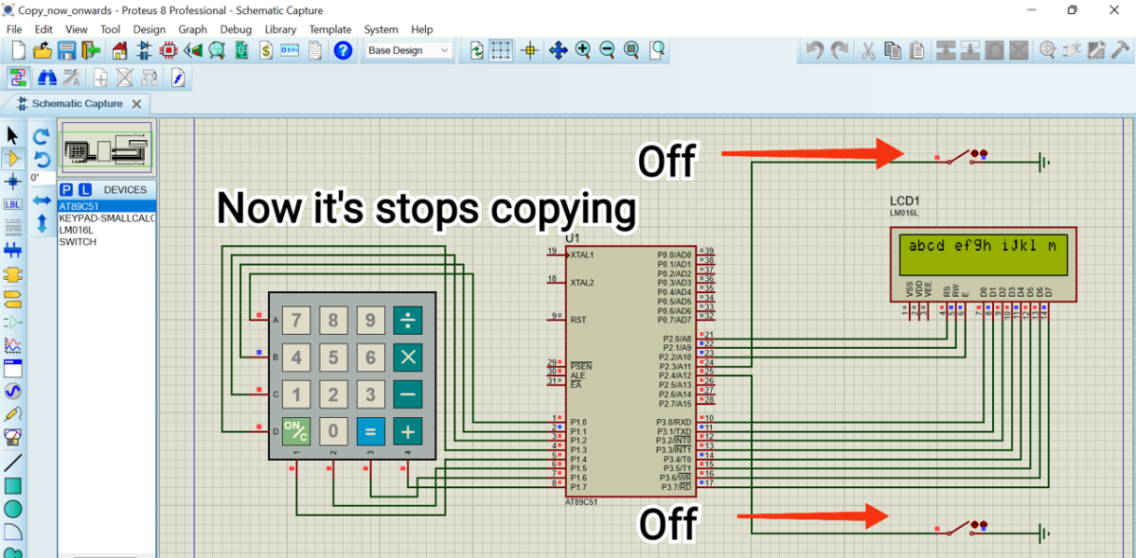Run Electrical Rules Check lightning icon
The width and height of the screenshot is (1136, 558).
(x=176, y=78)
